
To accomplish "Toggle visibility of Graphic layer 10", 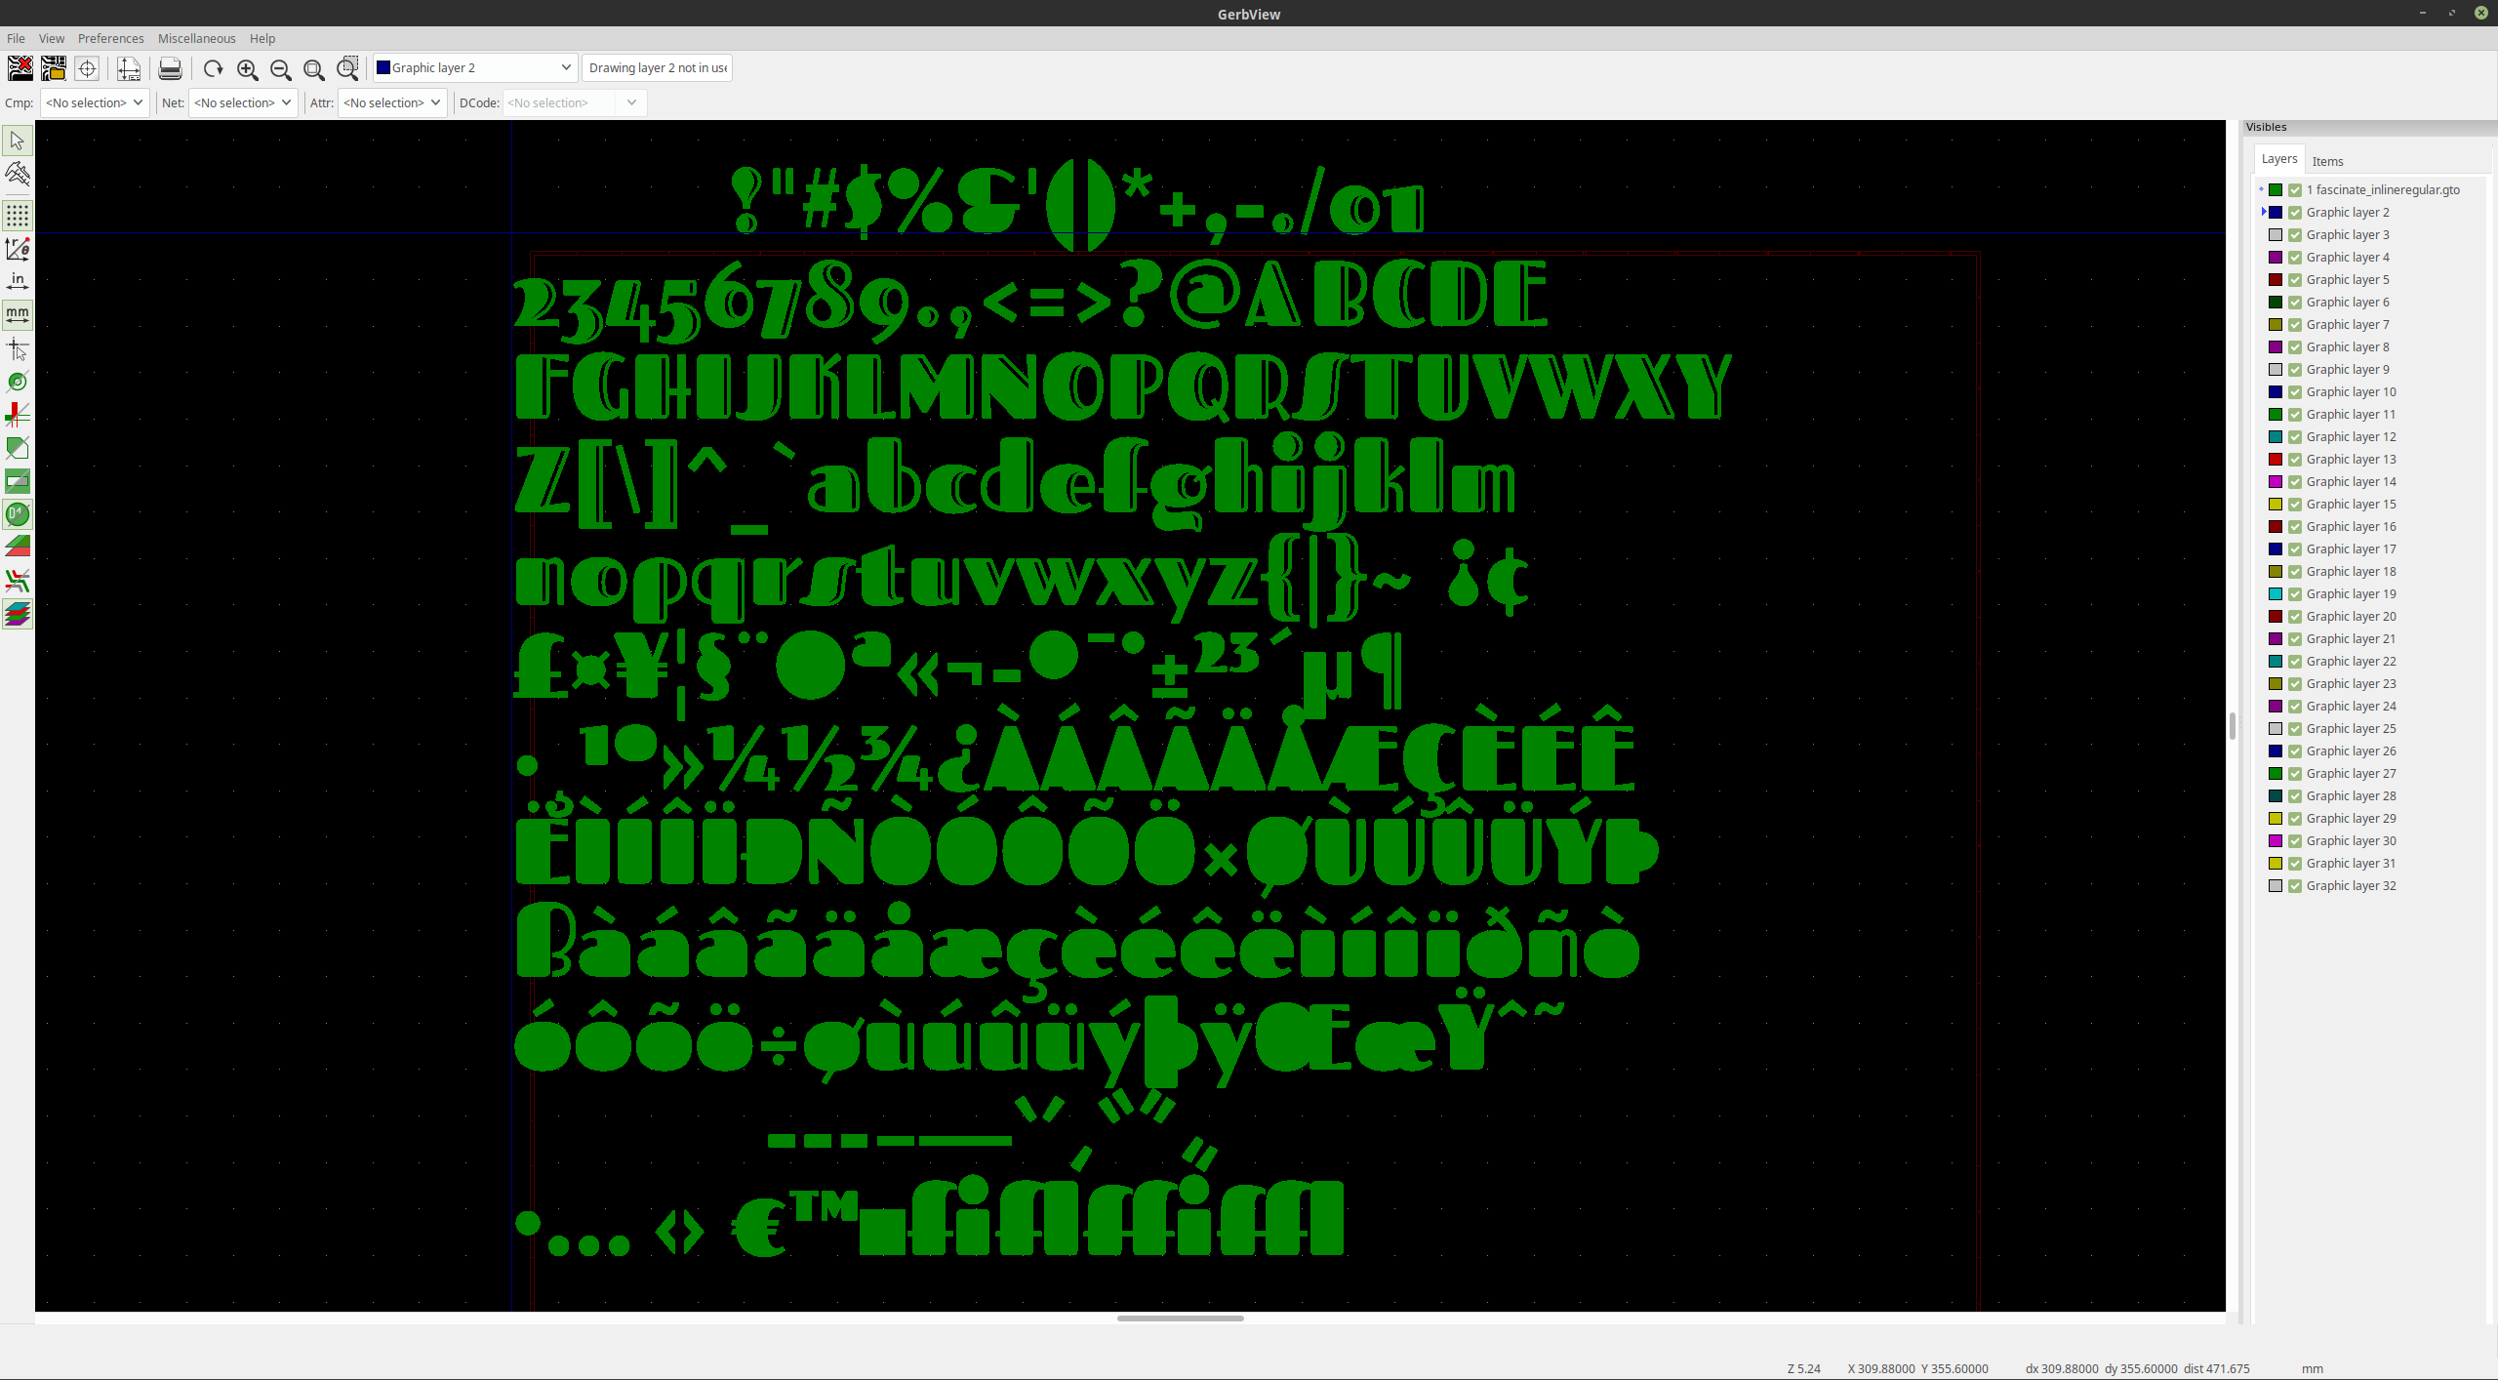I will tap(2294, 391).
